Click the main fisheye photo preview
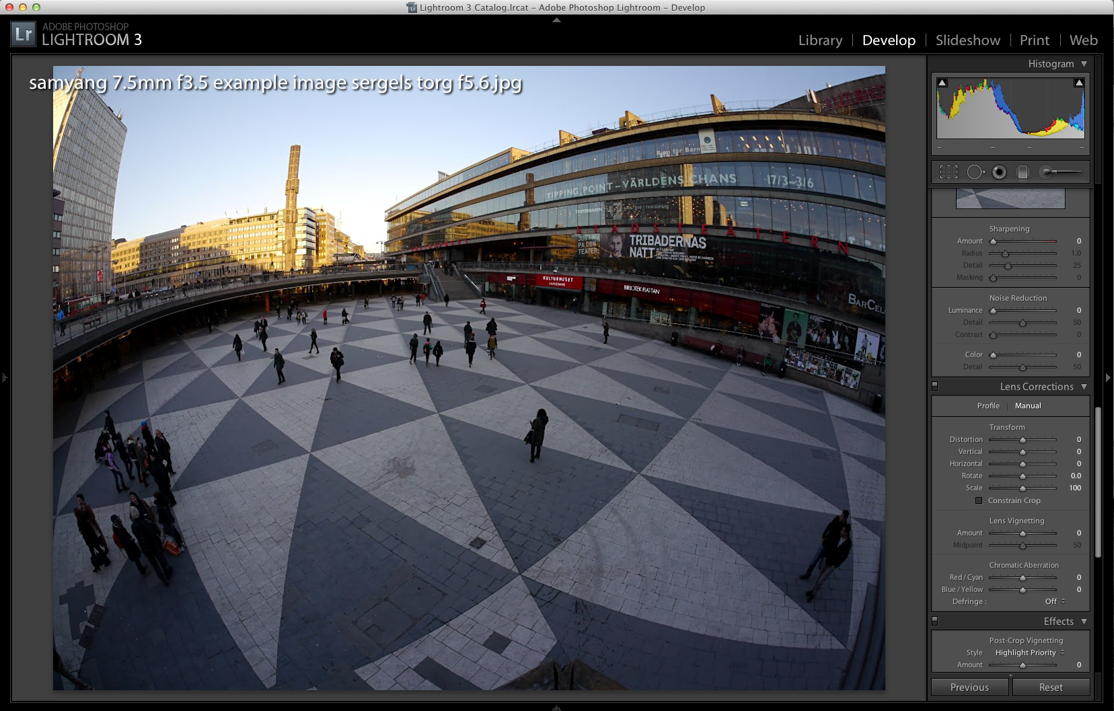Image resolution: width=1114 pixels, height=711 pixels. [x=469, y=377]
